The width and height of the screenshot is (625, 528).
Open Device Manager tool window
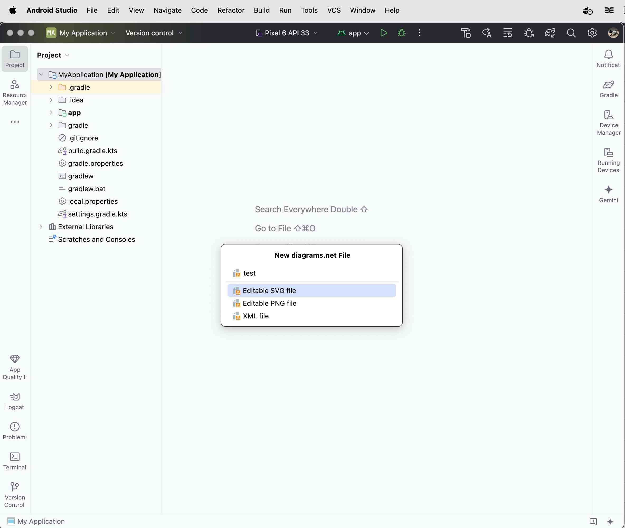point(609,123)
